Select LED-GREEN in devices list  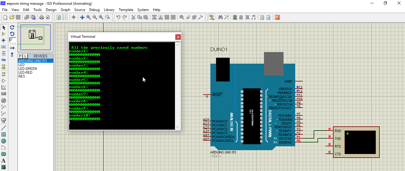pyautogui.click(x=35, y=68)
